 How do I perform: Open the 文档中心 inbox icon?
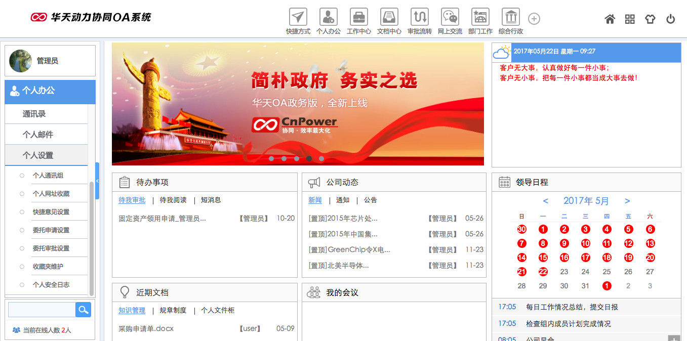[389, 17]
